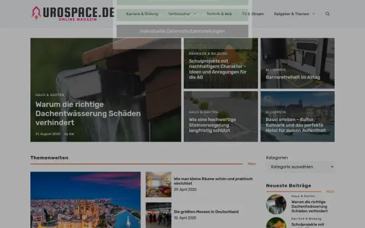Click Haus & Garten tag above Steinversiegelung
365x228 pixels.
tap(203, 112)
